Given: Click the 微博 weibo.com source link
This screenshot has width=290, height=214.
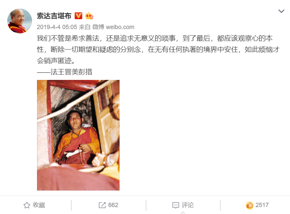Looking at the screenshot, I should 113,27.
